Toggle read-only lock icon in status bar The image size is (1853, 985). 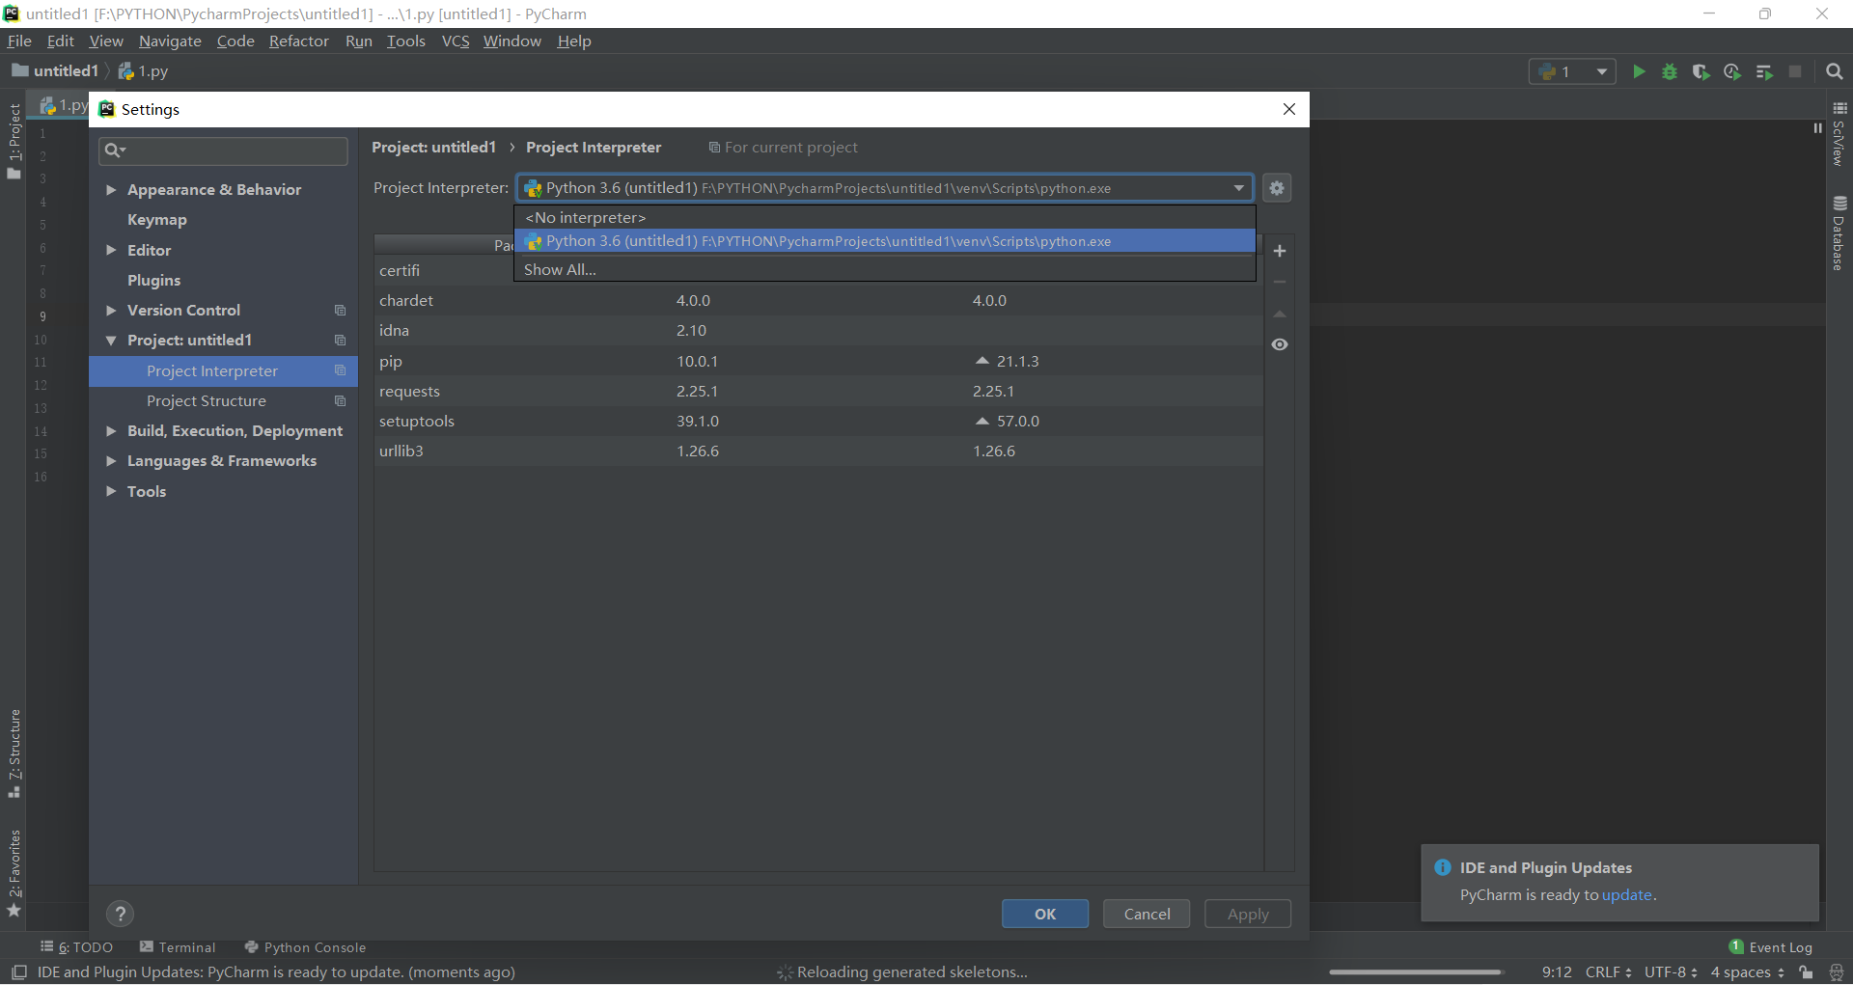coord(1806,972)
